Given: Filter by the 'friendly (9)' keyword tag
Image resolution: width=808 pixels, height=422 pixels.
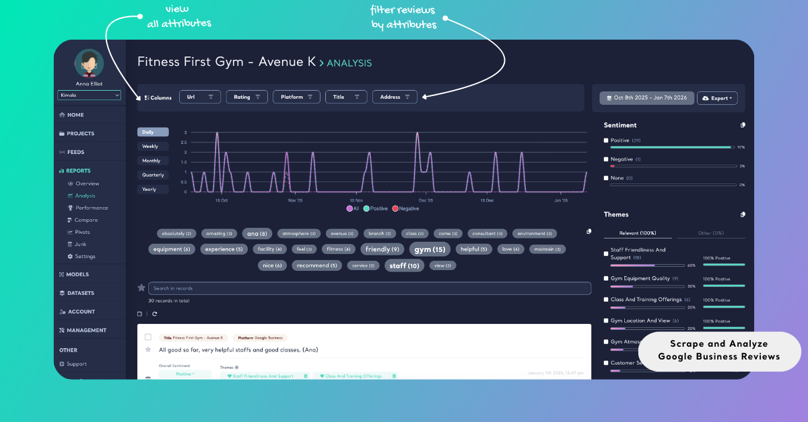Looking at the screenshot, I should [x=382, y=249].
